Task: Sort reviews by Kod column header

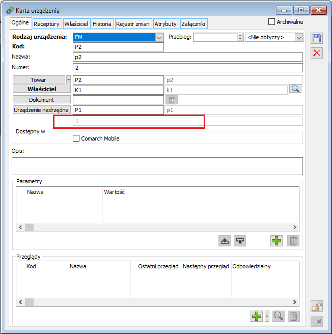Action: click(31, 266)
